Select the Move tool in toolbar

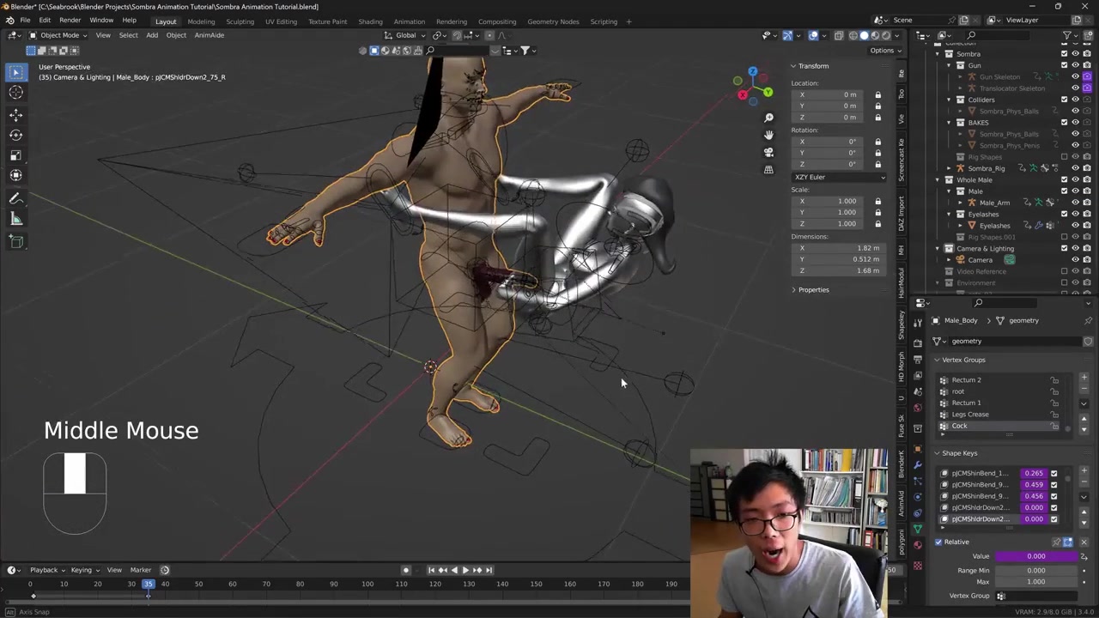[15, 114]
